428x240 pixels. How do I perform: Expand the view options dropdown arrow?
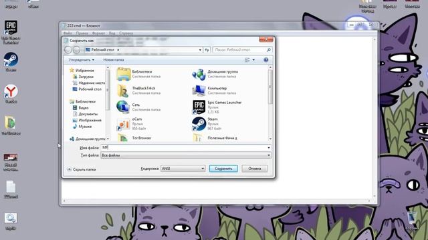pos(253,60)
